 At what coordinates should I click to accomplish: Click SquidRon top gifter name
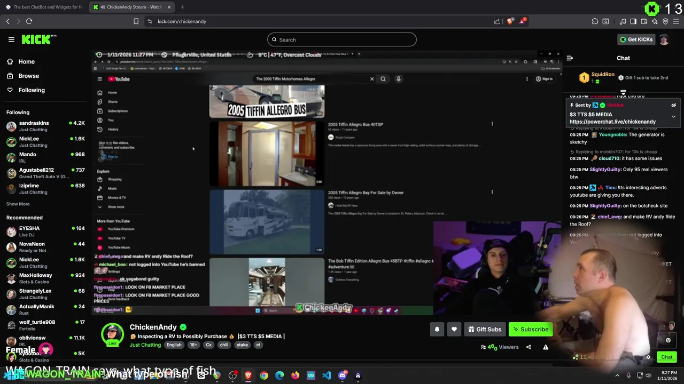pyautogui.click(x=603, y=75)
